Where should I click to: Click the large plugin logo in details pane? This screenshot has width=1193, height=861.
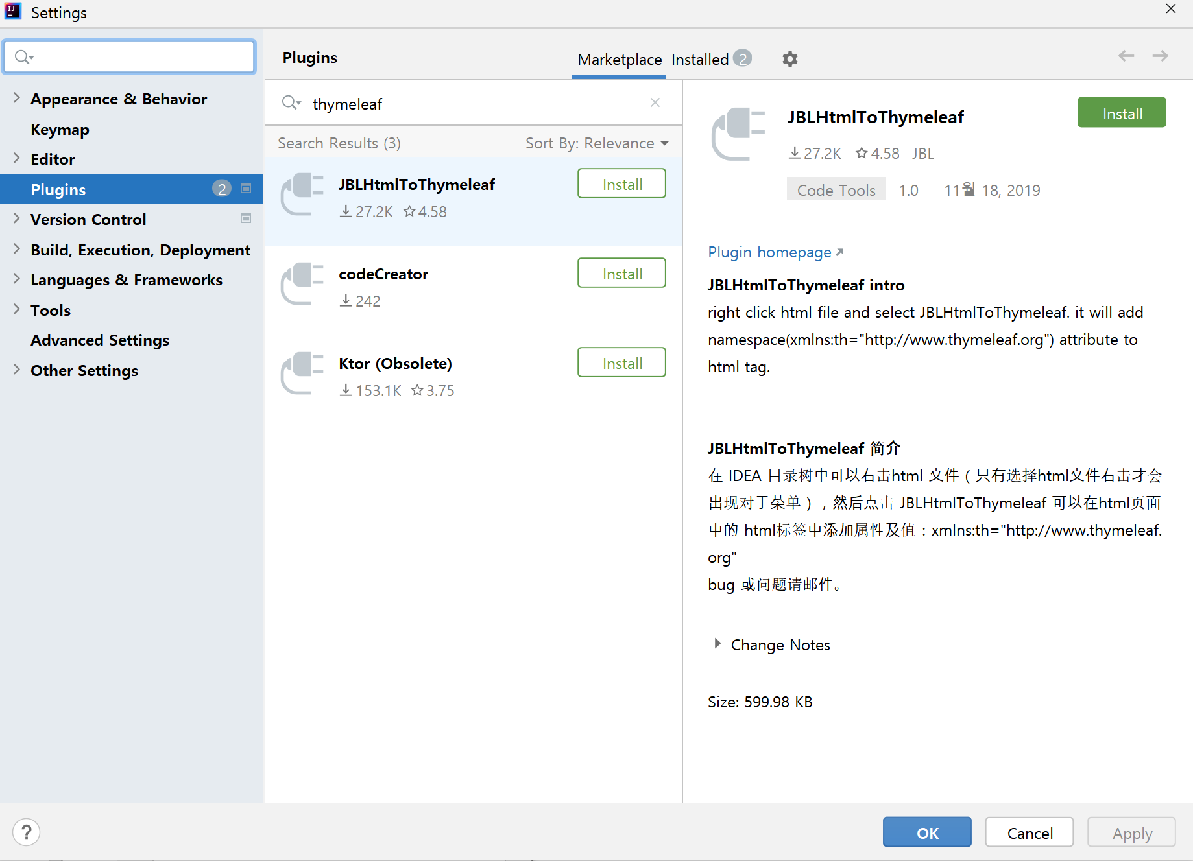pyautogui.click(x=738, y=134)
